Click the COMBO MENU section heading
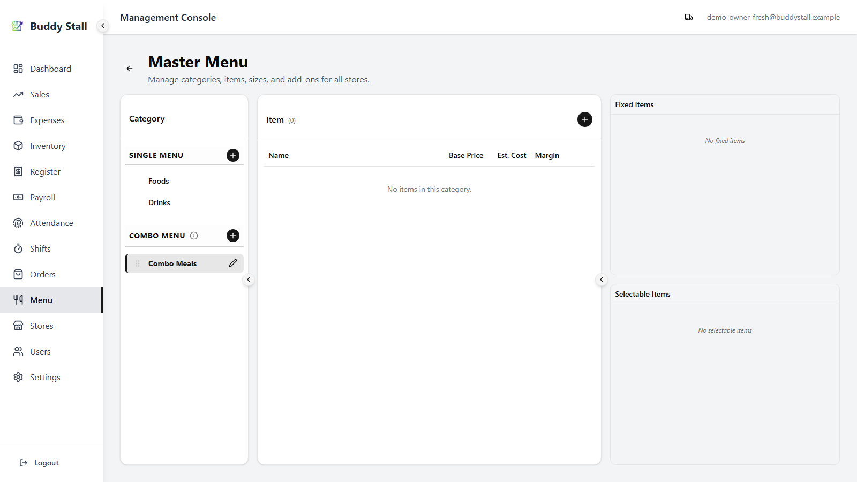 tap(157, 236)
